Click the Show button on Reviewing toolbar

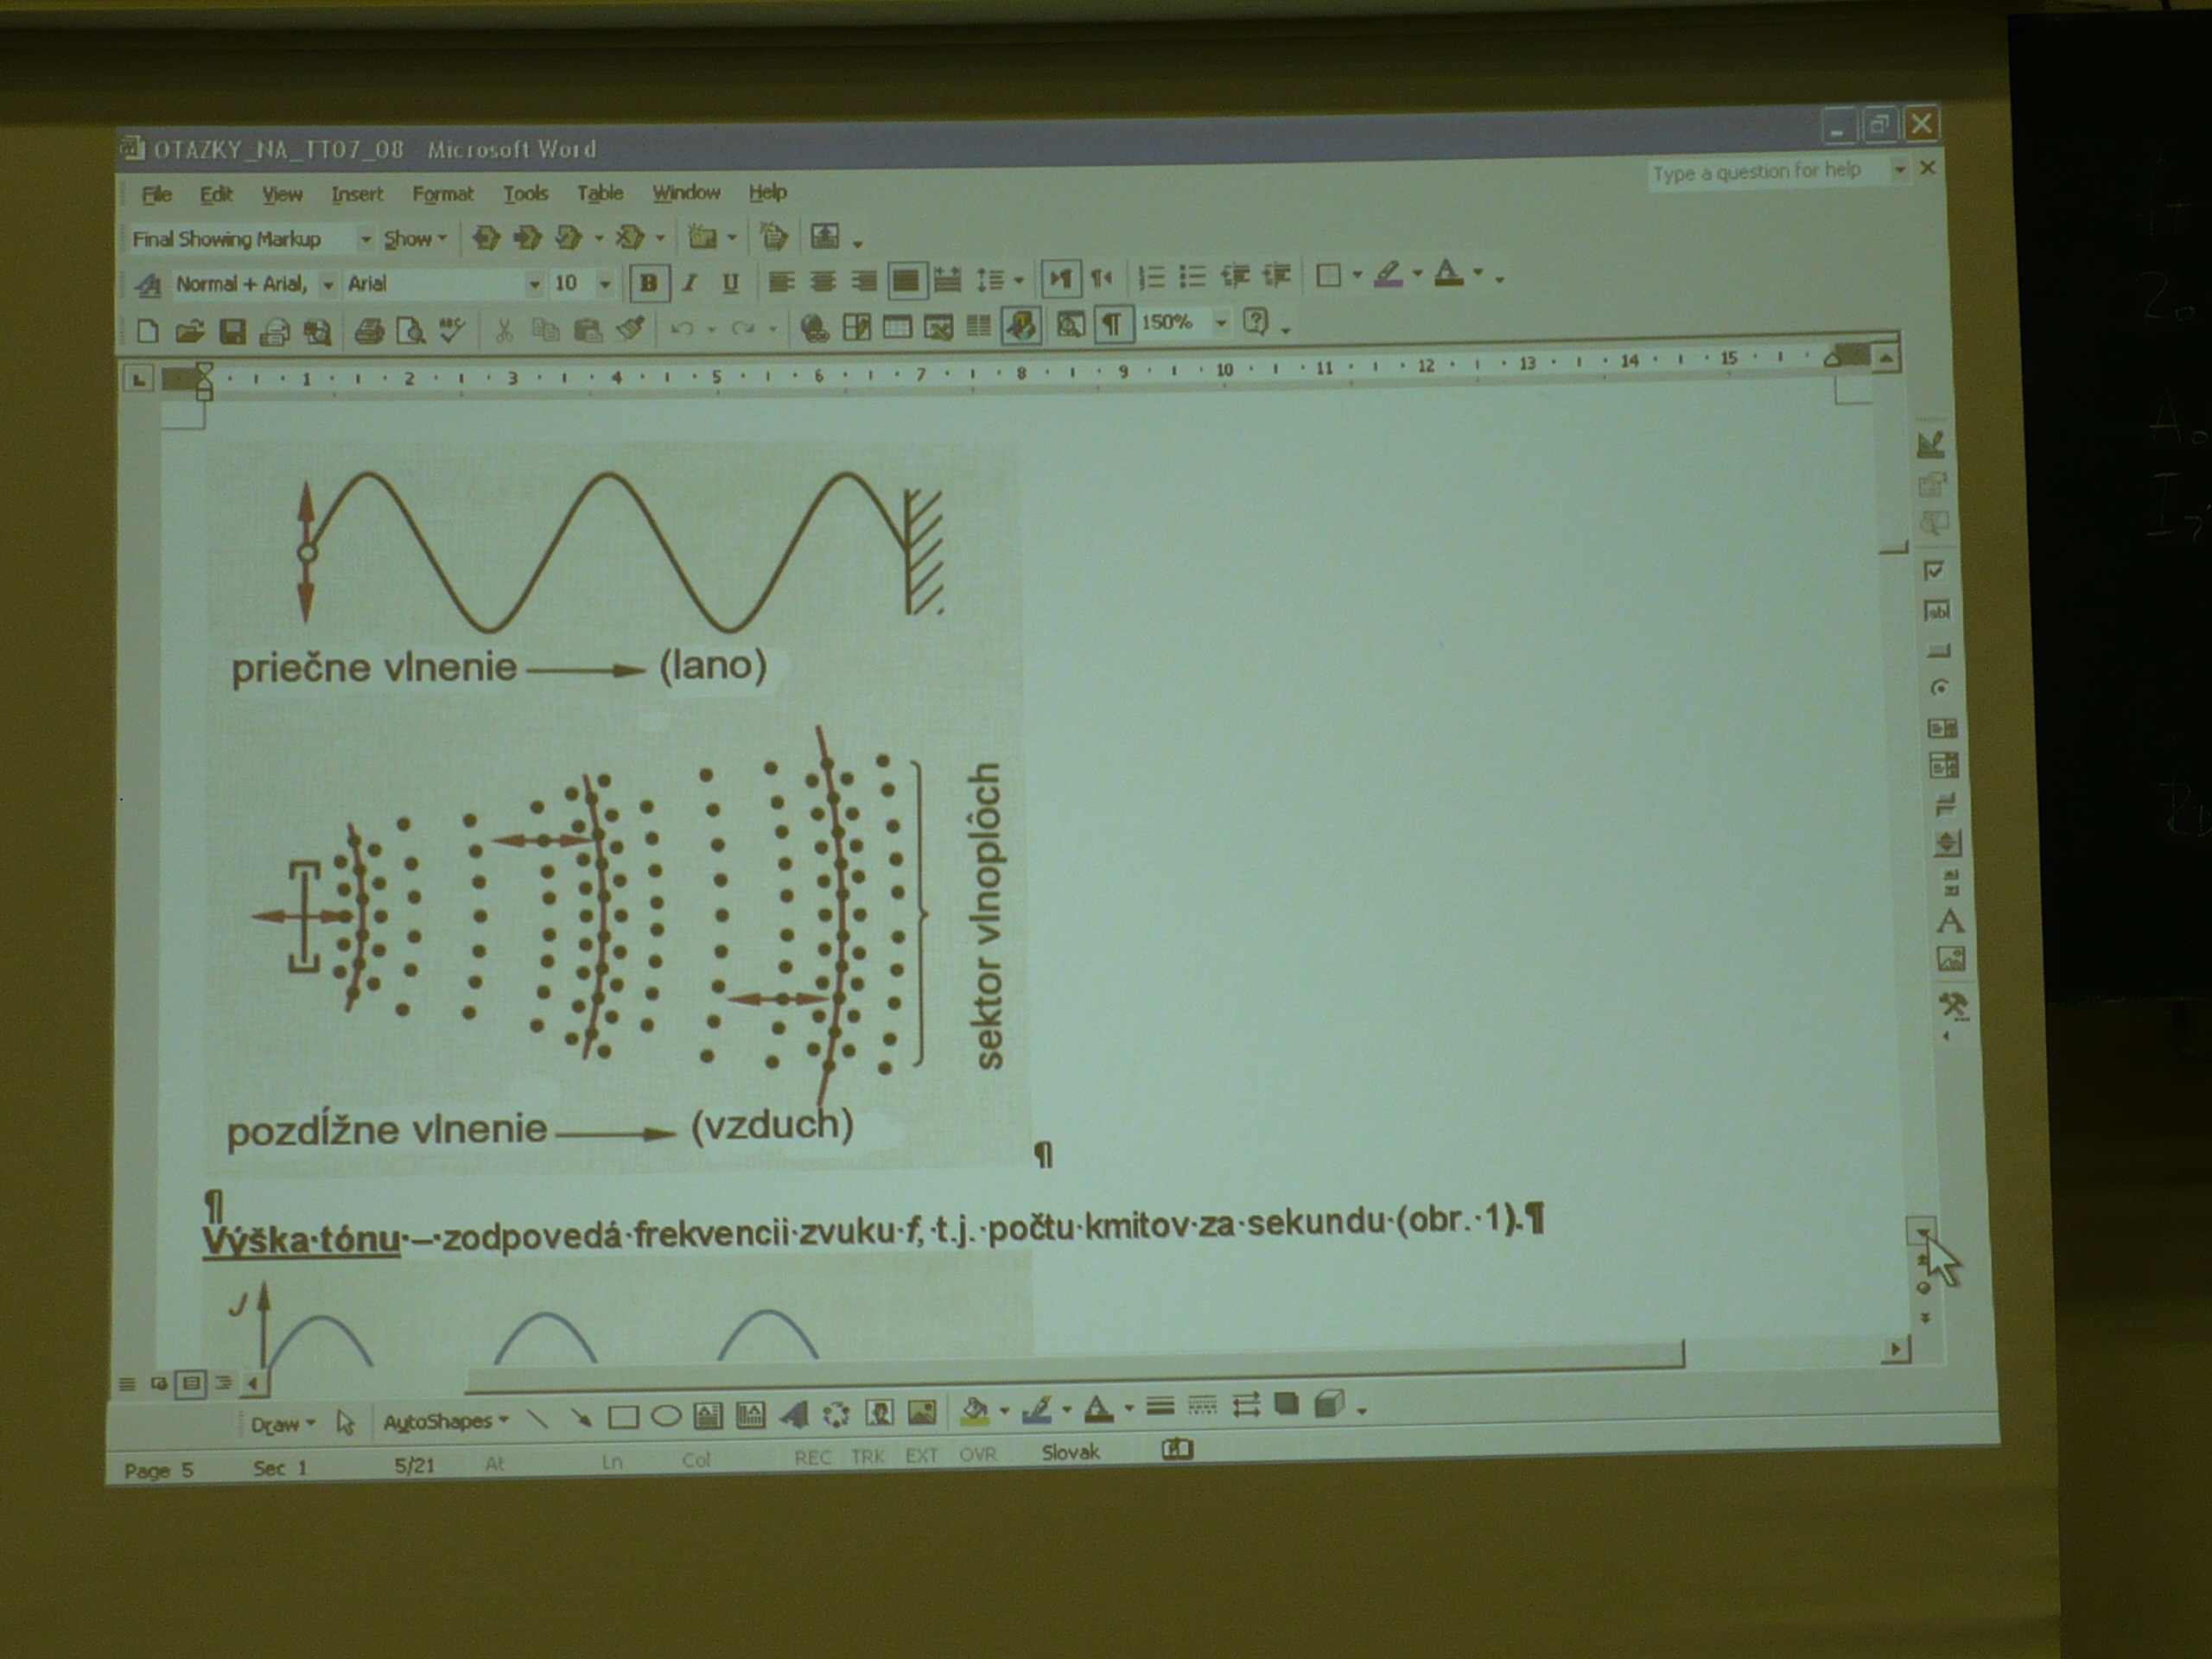tap(414, 239)
